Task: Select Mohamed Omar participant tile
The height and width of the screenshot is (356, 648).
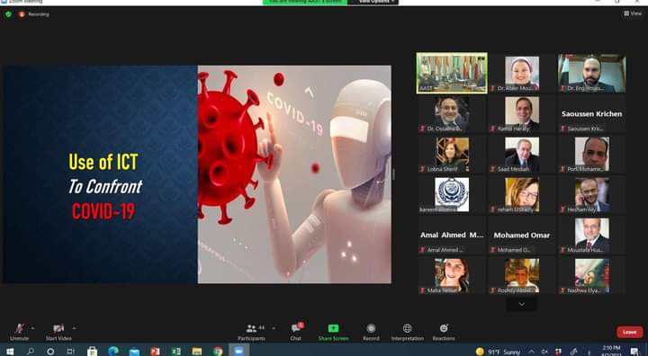Action: [x=521, y=235]
